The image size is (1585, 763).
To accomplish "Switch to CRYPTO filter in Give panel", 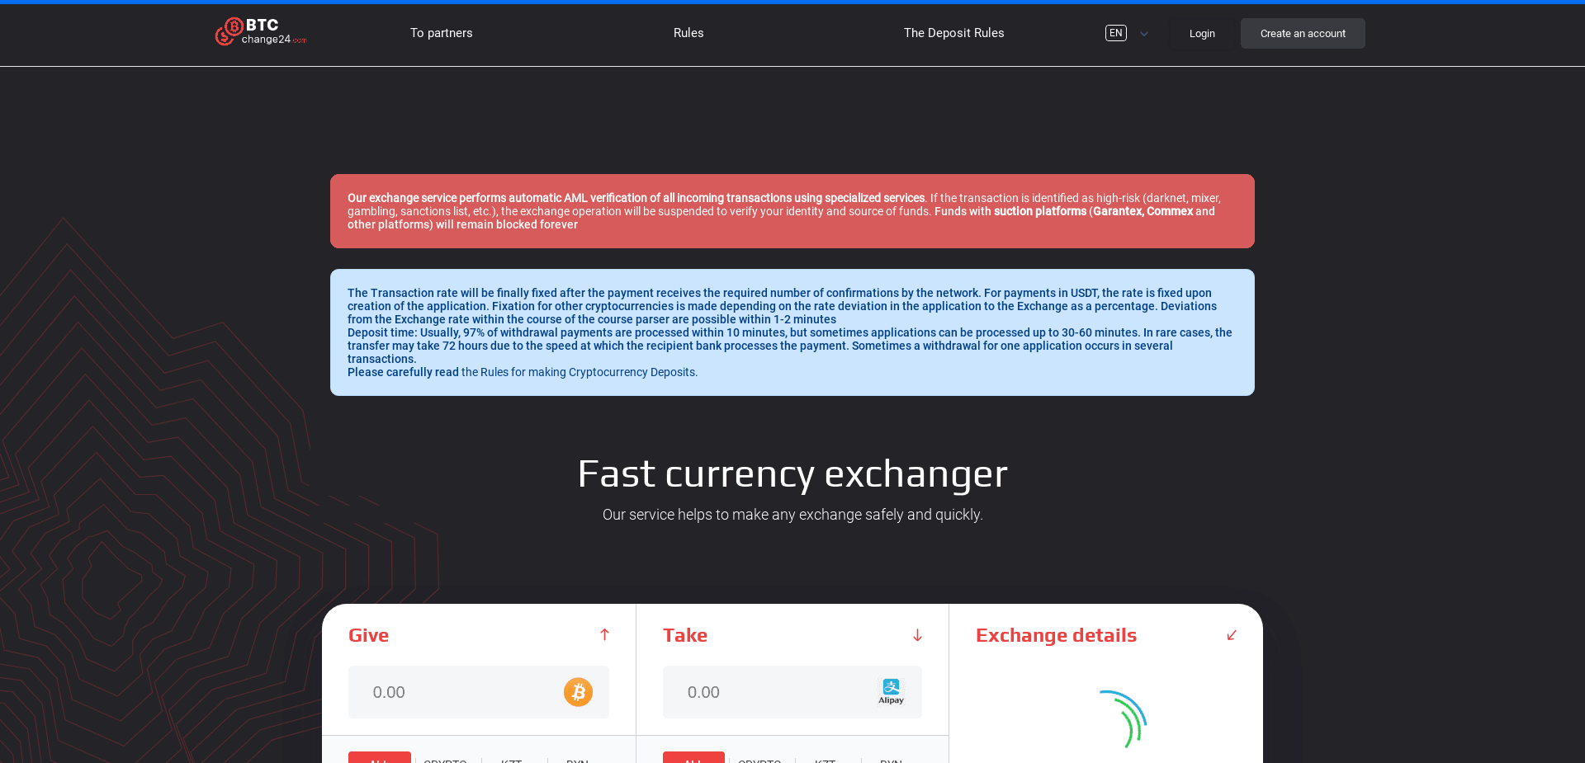I will [446, 761].
